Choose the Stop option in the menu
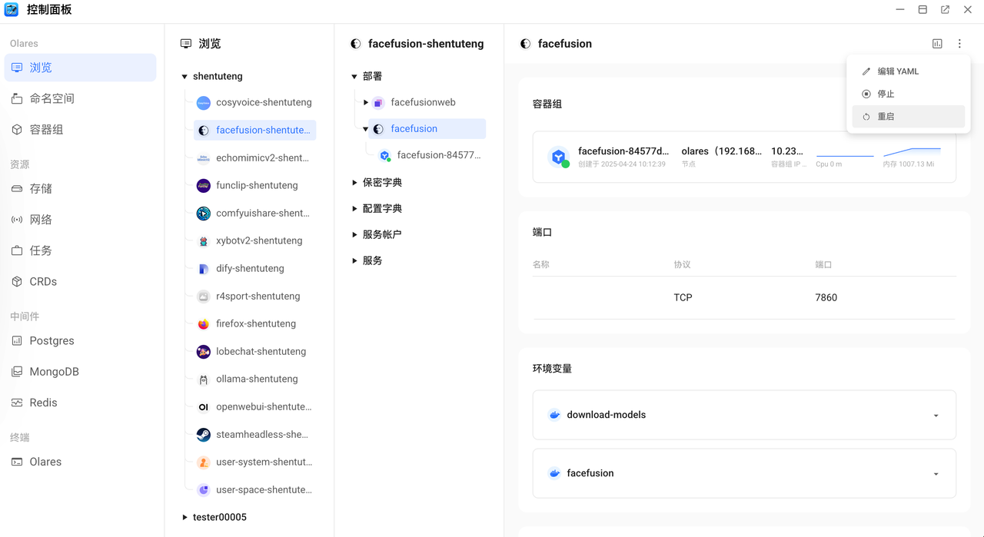Screen dimensions: 984x537 pyautogui.click(x=886, y=94)
